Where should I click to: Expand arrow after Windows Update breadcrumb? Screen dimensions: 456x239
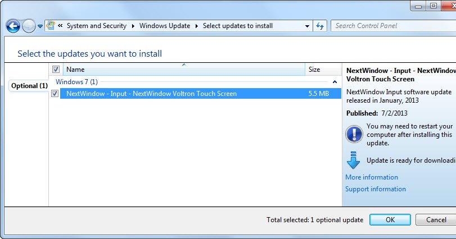pos(197,26)
